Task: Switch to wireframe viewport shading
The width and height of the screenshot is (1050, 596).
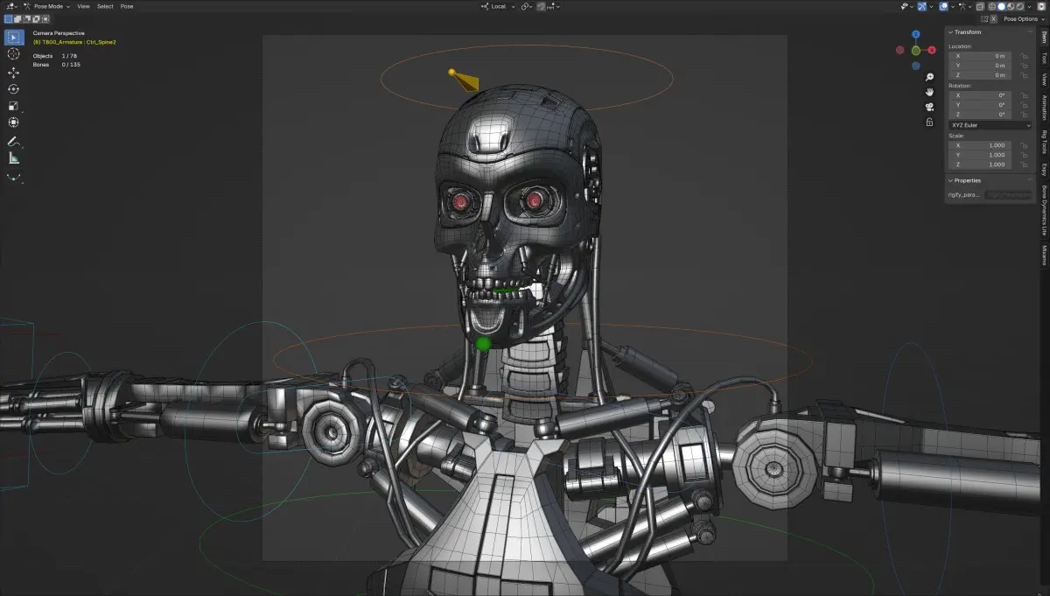Action: tap(991, 7)
